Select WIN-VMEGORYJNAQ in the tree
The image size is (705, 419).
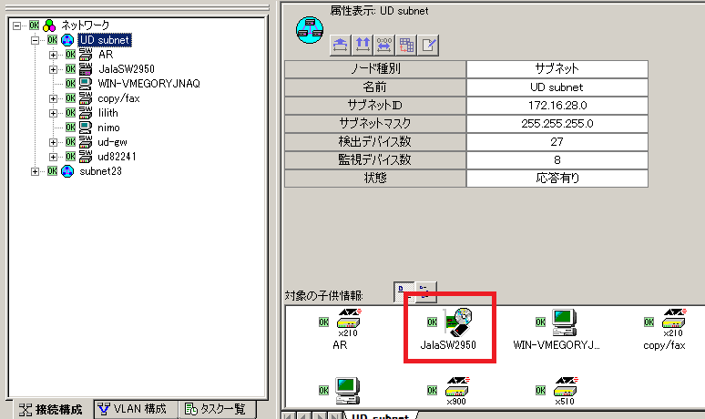148,84
